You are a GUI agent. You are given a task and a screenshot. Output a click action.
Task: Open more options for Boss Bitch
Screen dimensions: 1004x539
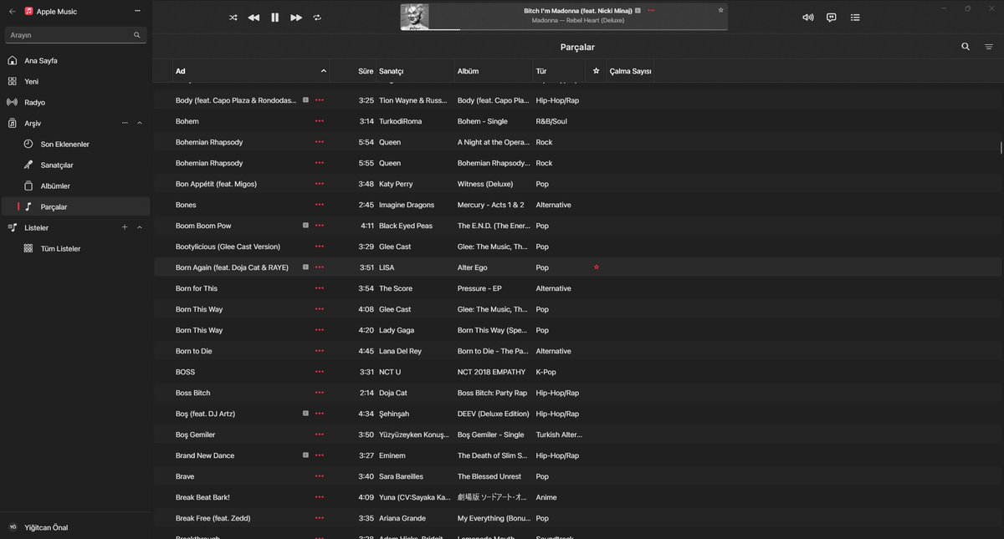coord(319,393)
